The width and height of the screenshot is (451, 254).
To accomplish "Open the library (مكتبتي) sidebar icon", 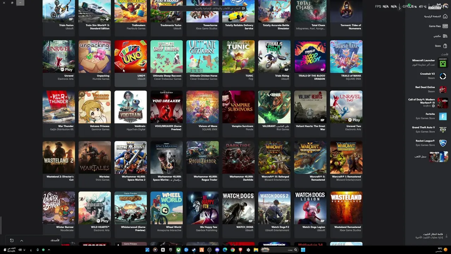I will 445,36.
